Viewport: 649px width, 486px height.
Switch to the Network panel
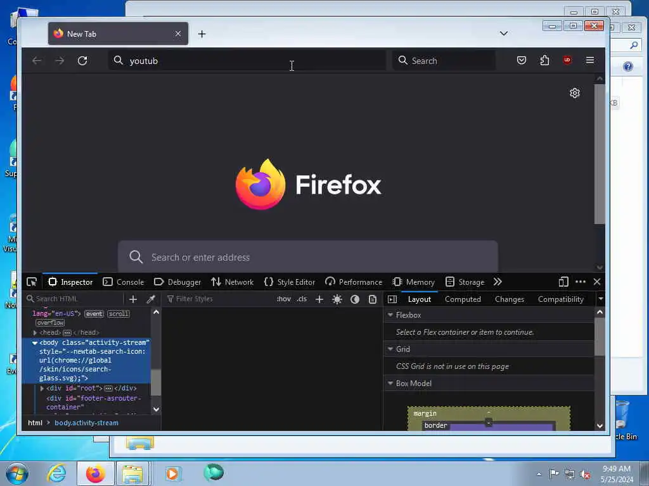(x=232, y=282)
